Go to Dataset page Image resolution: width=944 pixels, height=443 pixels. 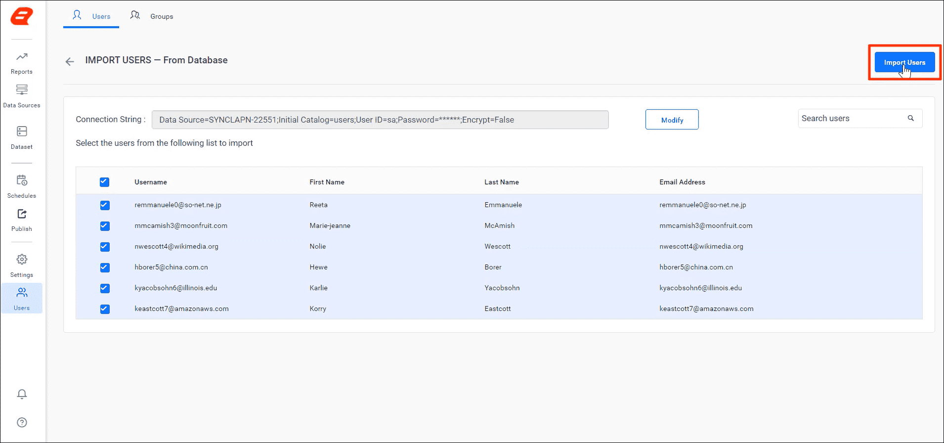pos(22,137)
